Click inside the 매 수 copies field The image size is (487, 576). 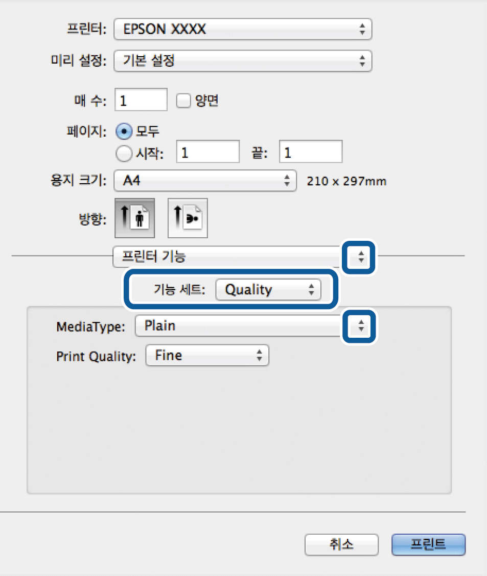coord(141,100)
